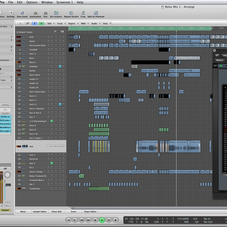Open the Fader popup in inspector
Screen dimensions: 227x227
click(x=6, y=80)
